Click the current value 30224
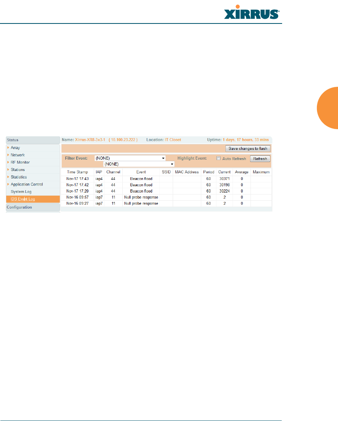The image size is (338, 421). point(224,191)
